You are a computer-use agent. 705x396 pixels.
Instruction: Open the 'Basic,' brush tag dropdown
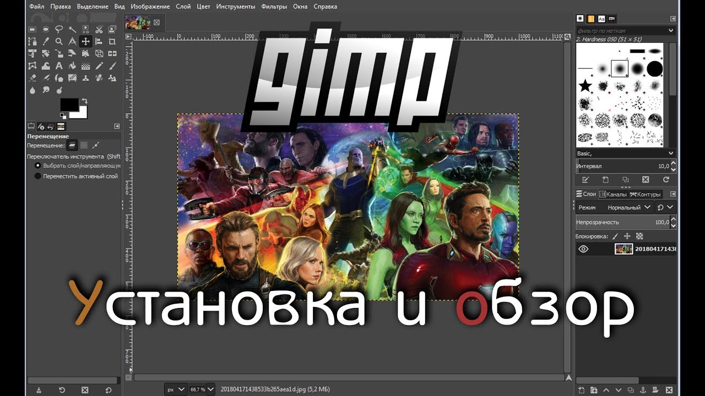point(626,153)
